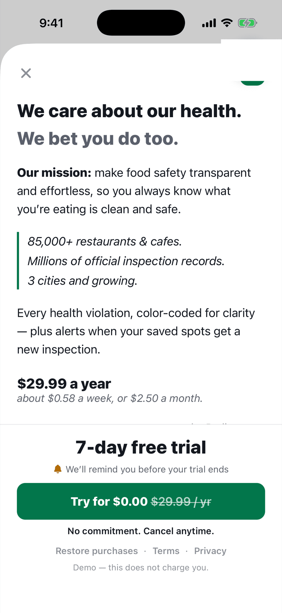The image size is (282, 613).
Task: Start trial with Try for $0.00 button
Action: [141, 501]
